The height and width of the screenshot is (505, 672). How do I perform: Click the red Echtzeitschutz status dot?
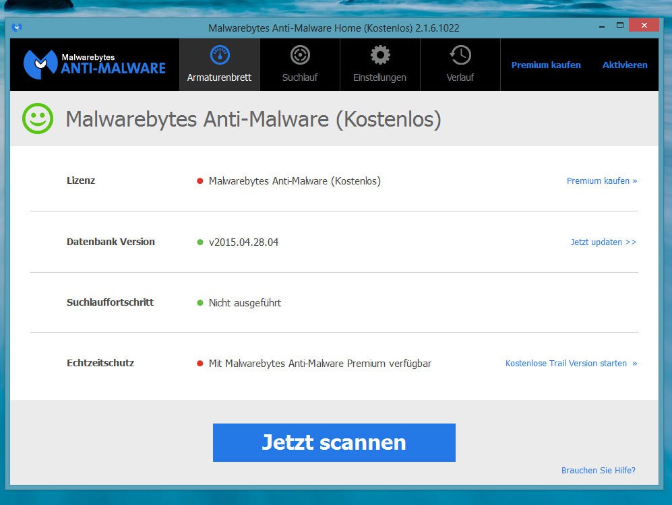coord(200,364)
